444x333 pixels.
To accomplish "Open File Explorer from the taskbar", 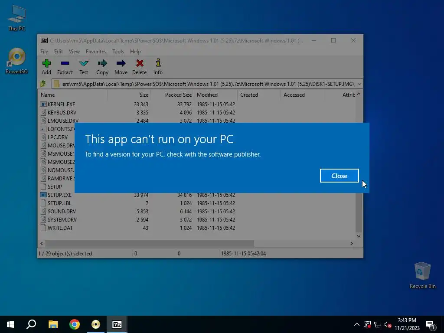I will (x=53, y=324).
